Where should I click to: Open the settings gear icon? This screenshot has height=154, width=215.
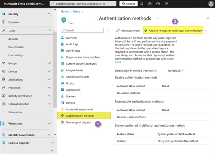click(x=150, y=4)
